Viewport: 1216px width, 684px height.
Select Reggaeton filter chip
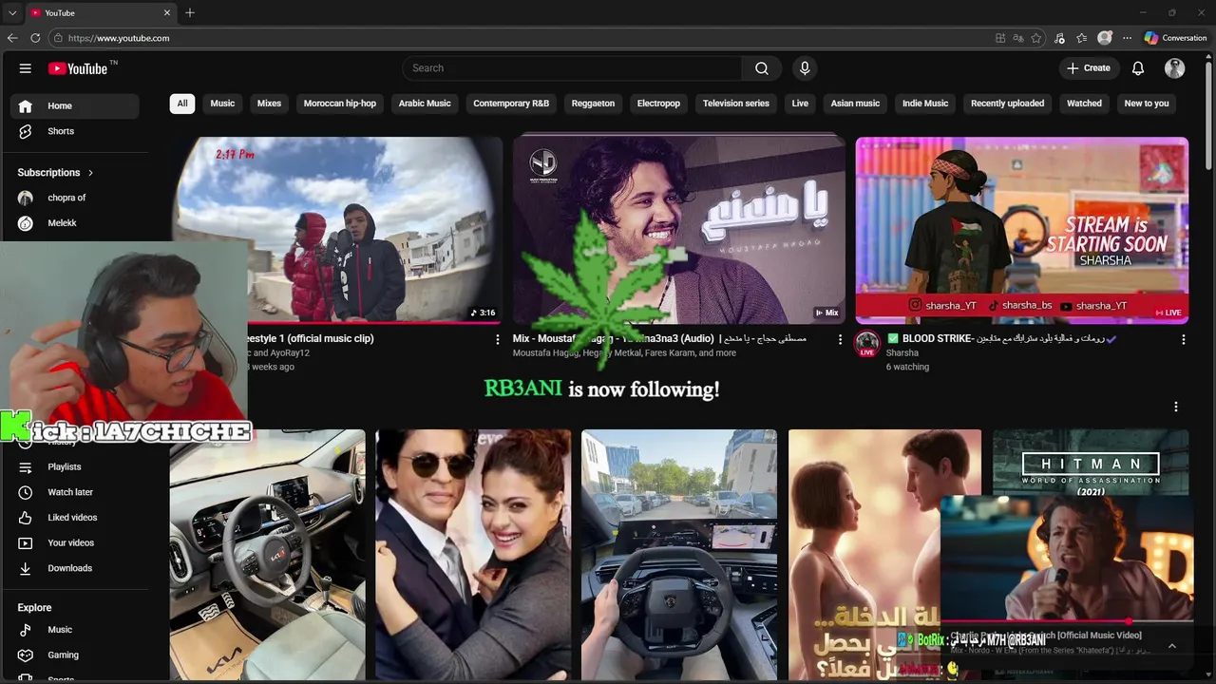tap(593, 104)
